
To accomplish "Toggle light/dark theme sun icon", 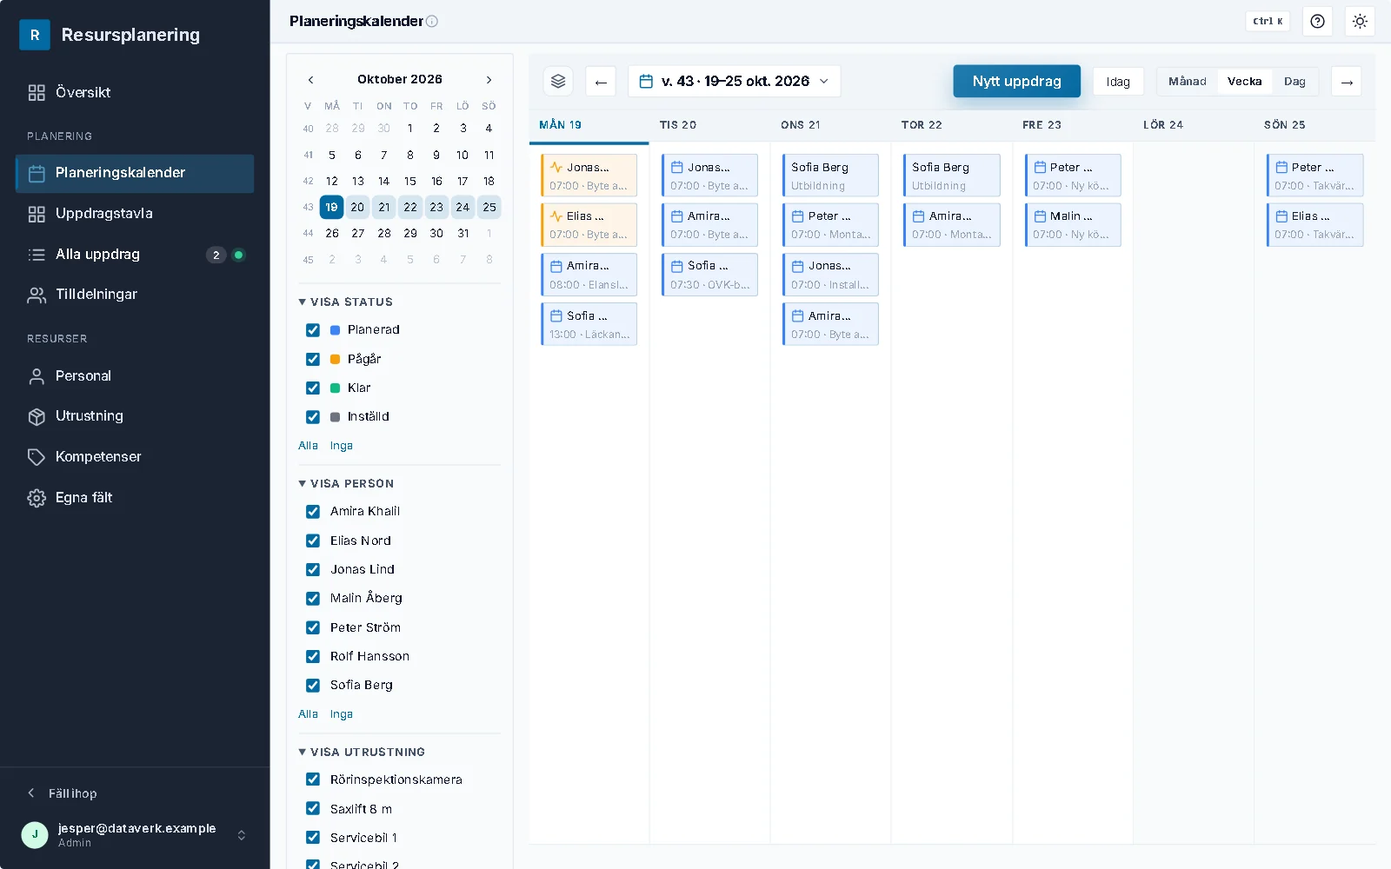I will (1360, 21).
